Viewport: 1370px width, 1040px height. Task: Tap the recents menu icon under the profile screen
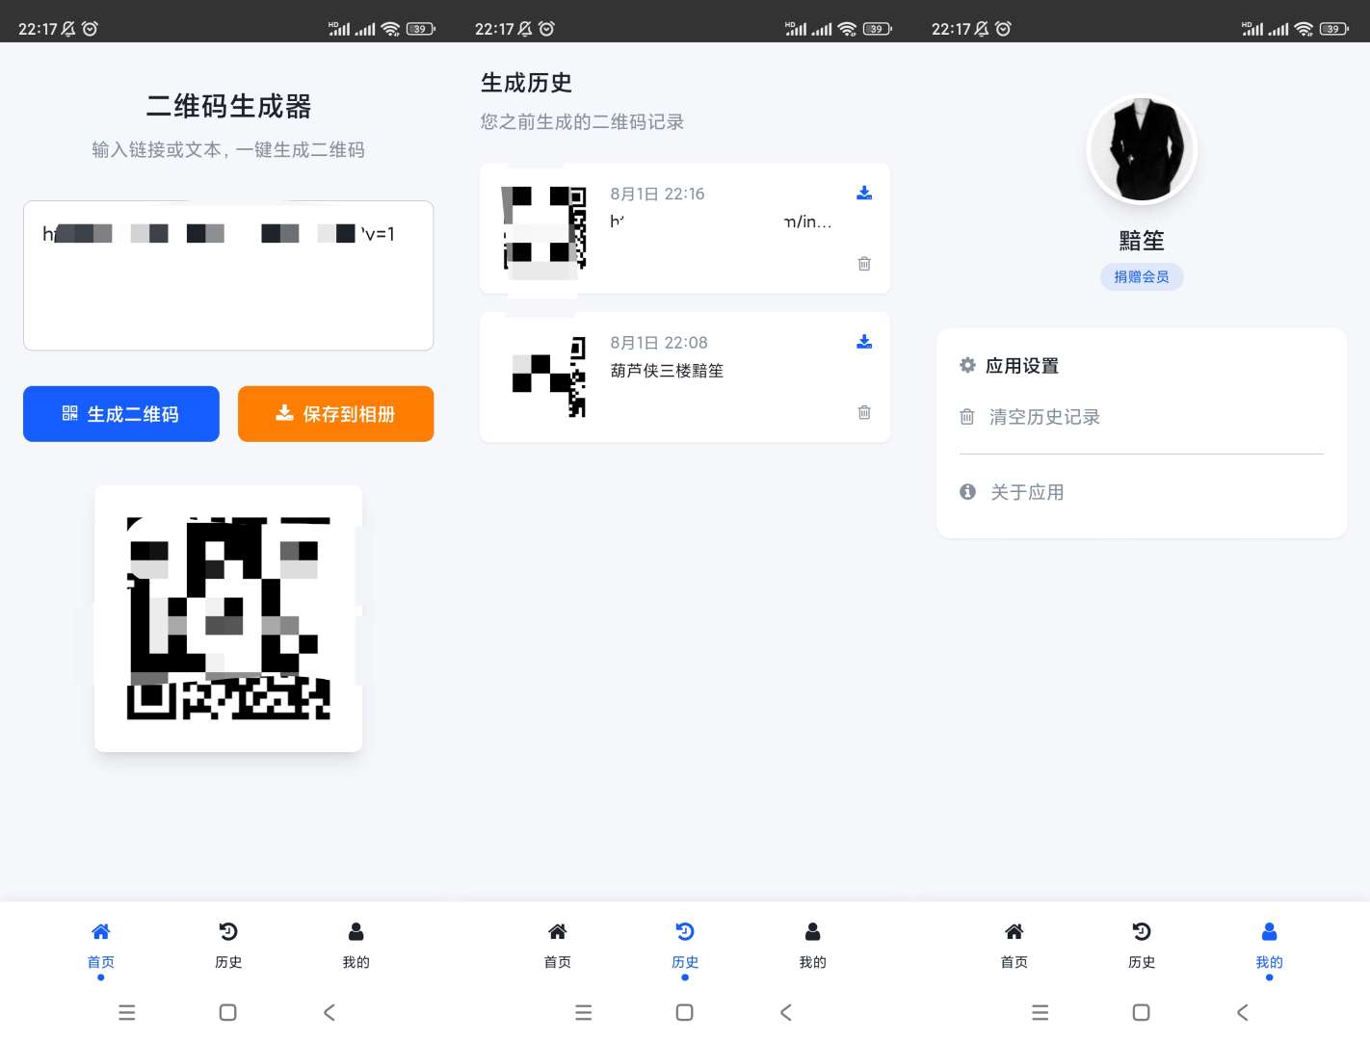tap(1041, 1012)
